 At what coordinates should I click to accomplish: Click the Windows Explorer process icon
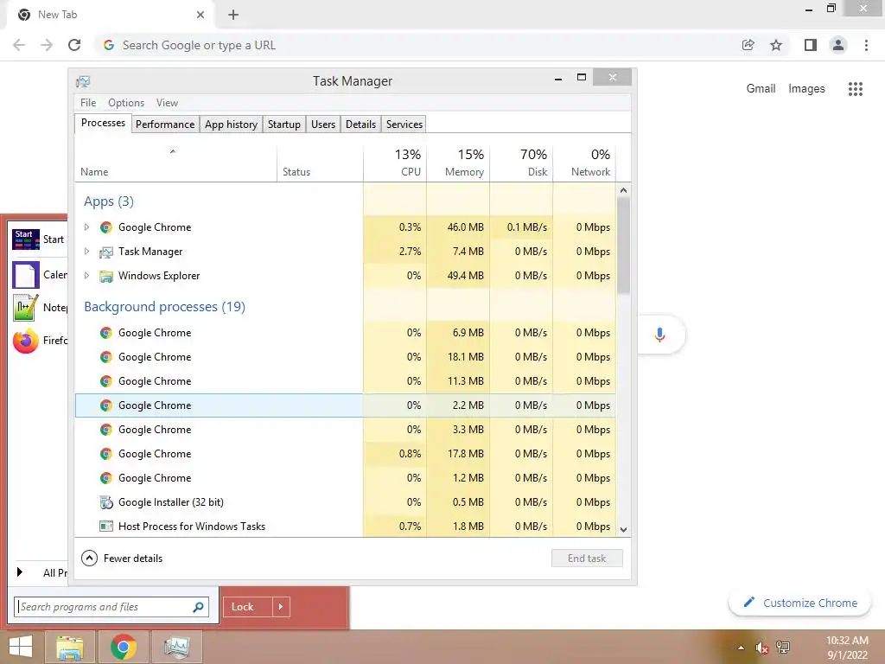coord(105,276)
